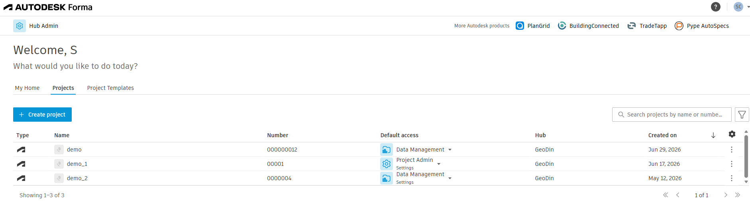
Task: Click the demo project thumbnail
Action: tap(59, 150)
